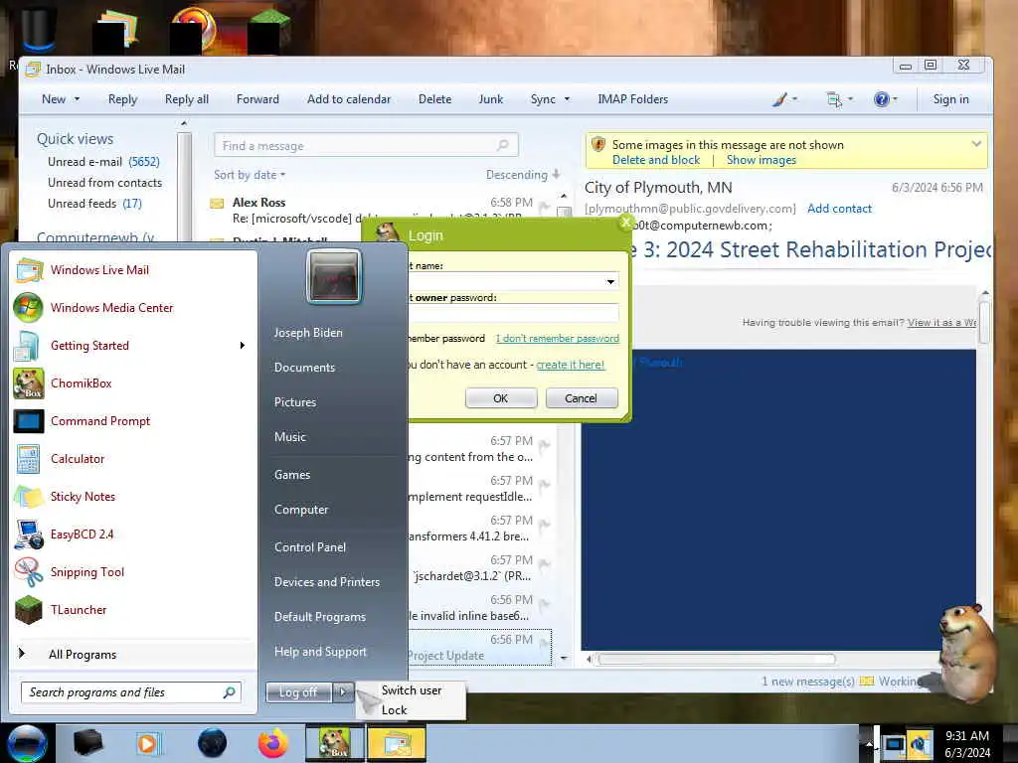Click the display tray icon in system tray

894,743
